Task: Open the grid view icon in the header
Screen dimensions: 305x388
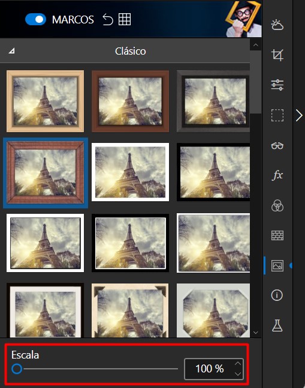Action: [125, 19]
